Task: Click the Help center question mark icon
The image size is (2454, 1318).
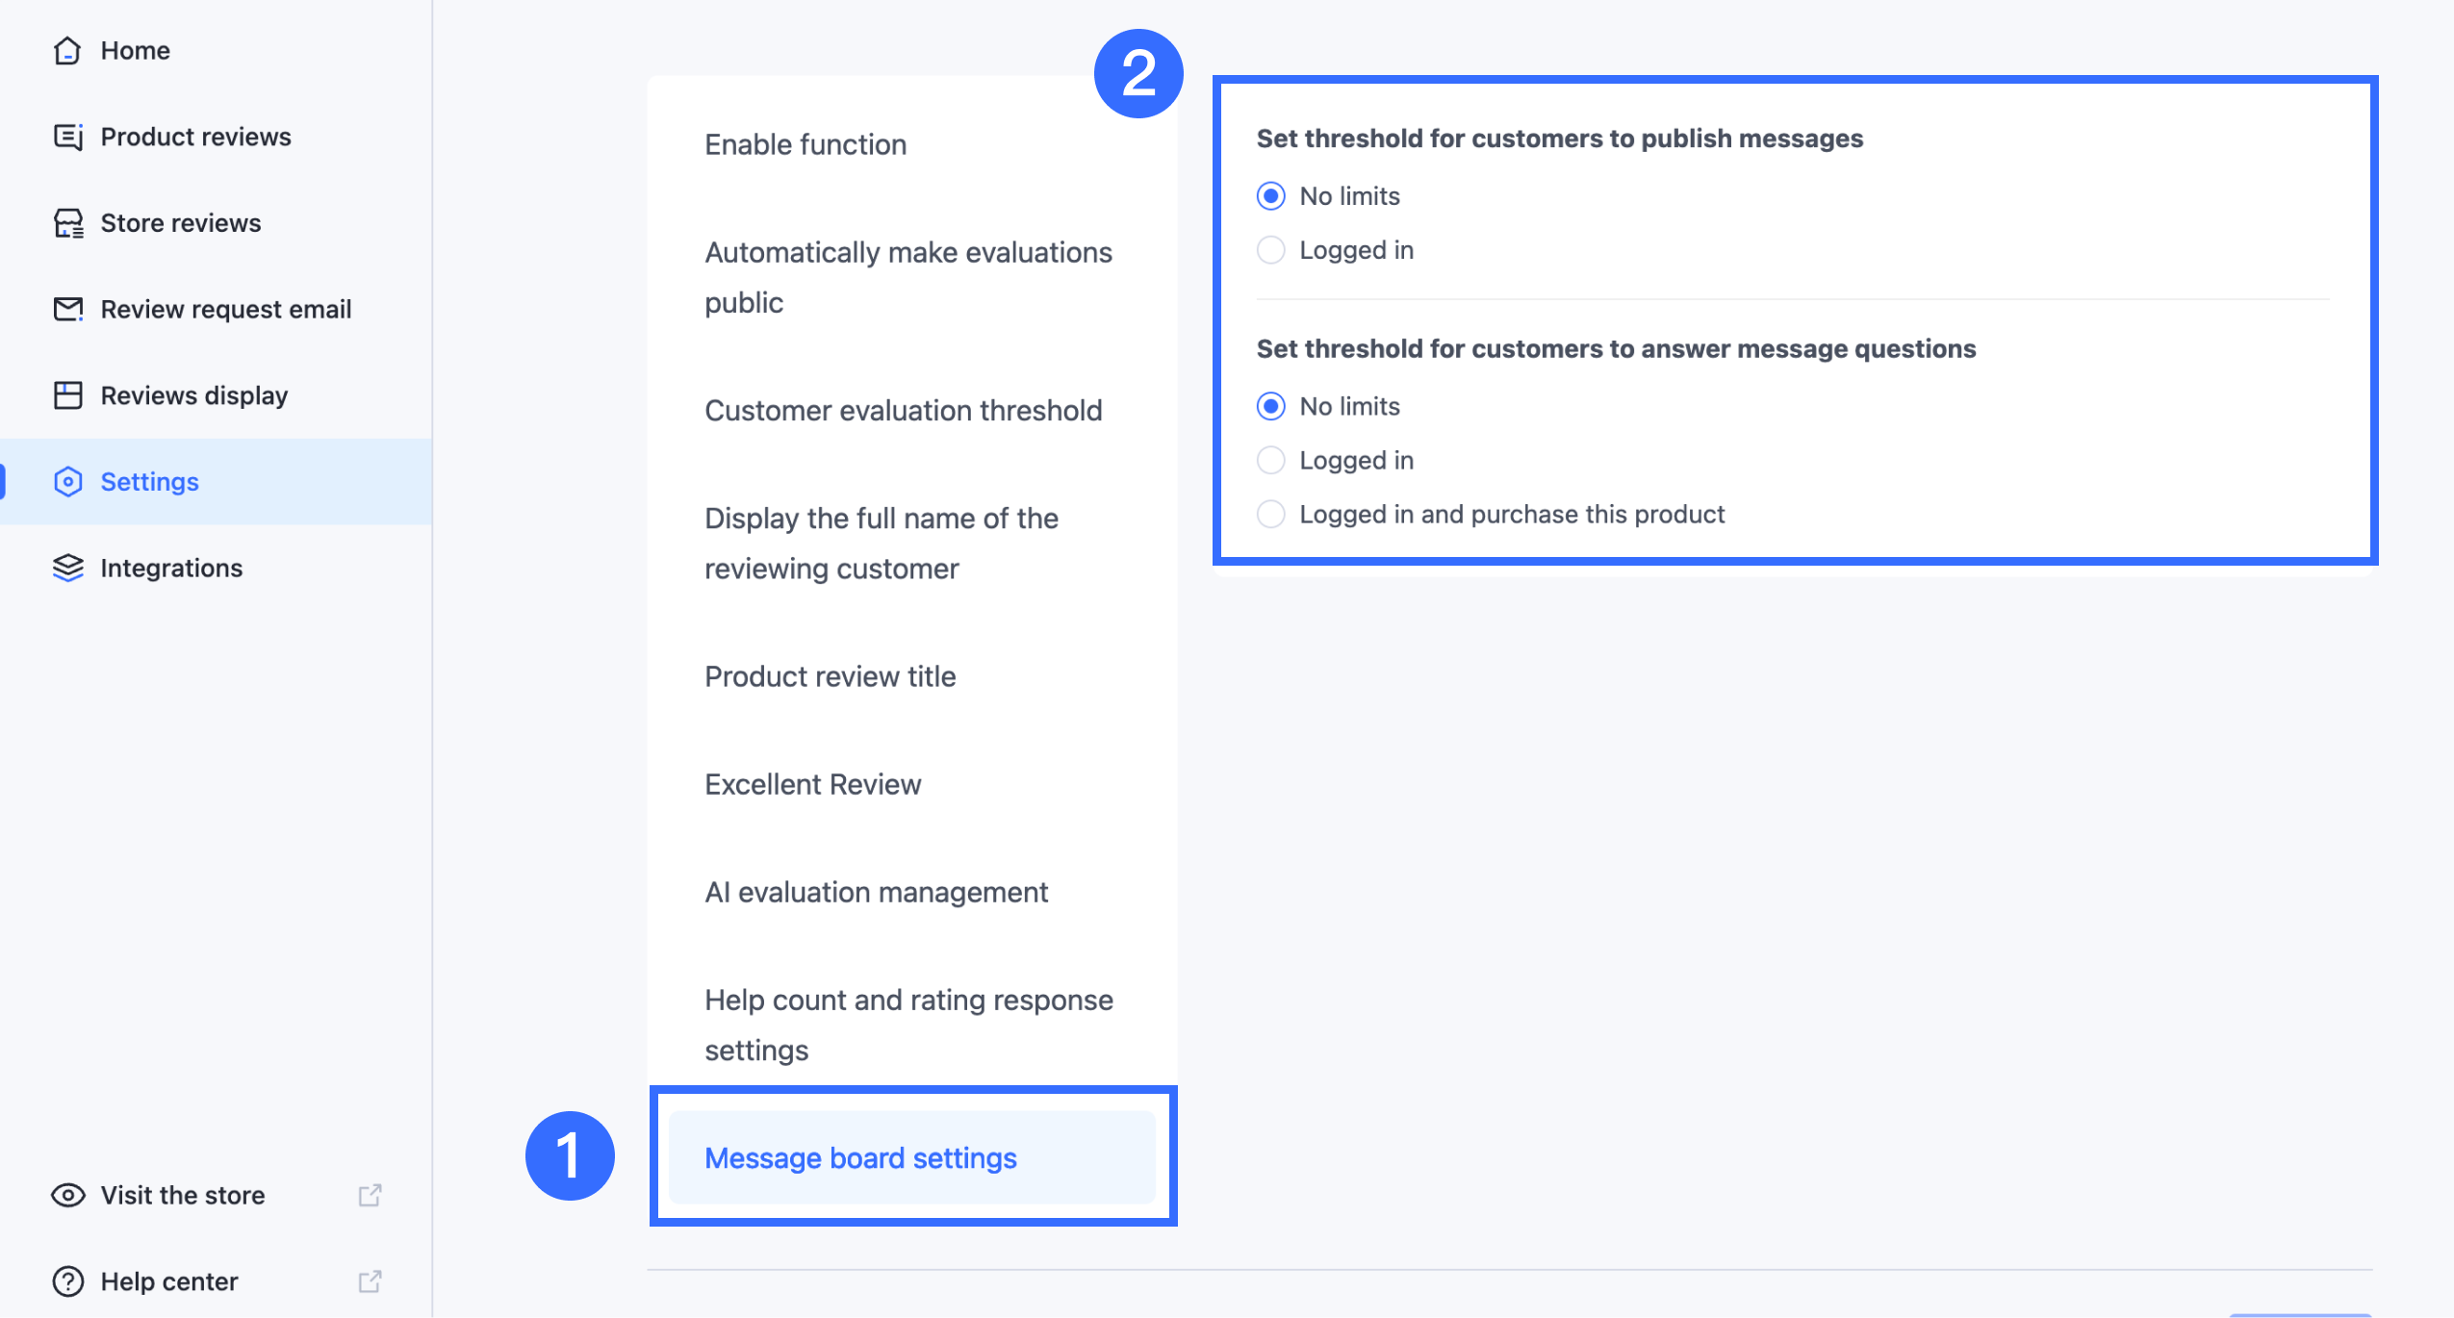Action: pyautogui.click(x=67, y=1281)
